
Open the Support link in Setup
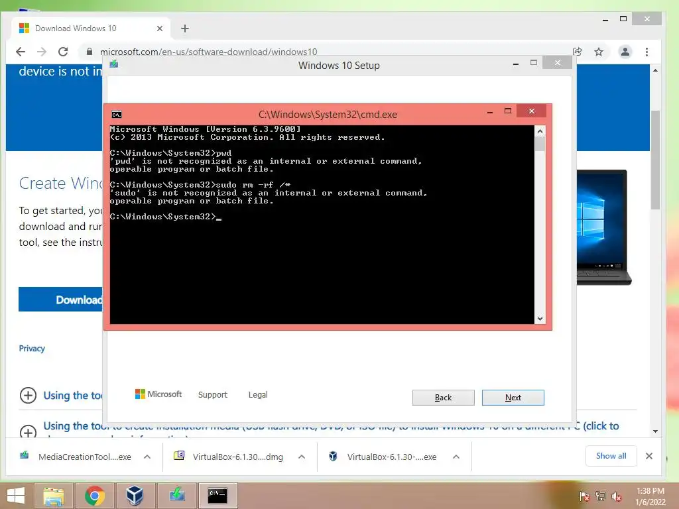coord(213,395)
